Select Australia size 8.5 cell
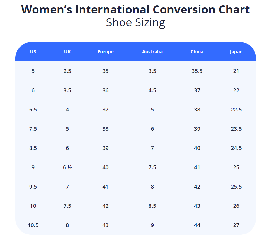 (x=152, y=206)
